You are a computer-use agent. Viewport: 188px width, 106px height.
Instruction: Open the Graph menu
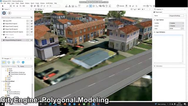(x=17, y=3)
